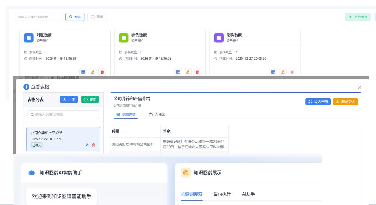Switch to the 关键词搜索 tab
Screen dimensions: 376x205
[192, 194]
